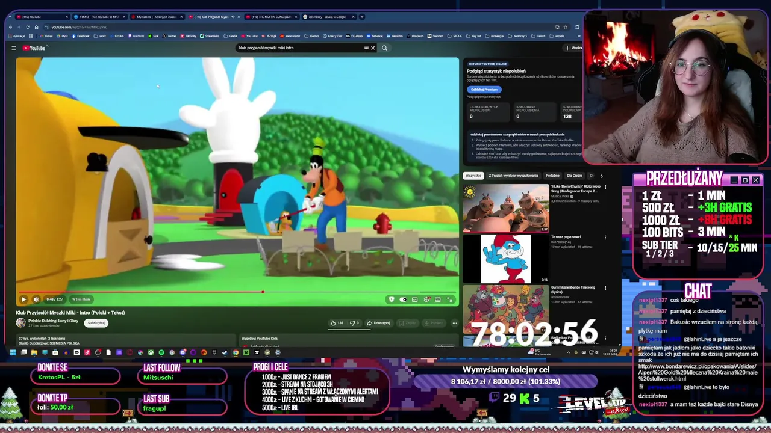The image size is (771, 433).
Task: Open the Facebook bookmark
Action: pyautogui.click(x=81, y=36)
